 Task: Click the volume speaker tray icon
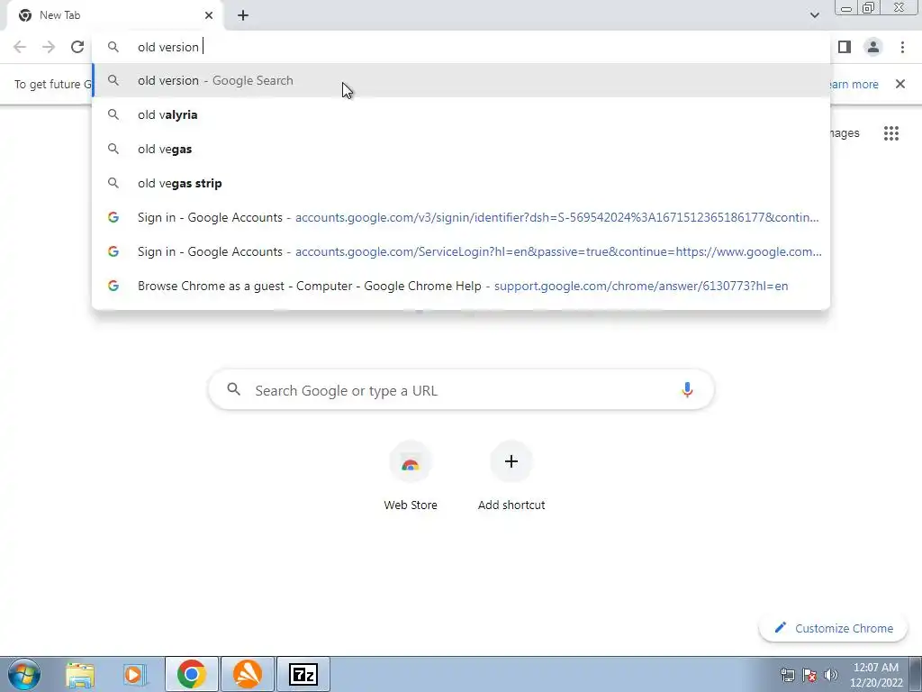[830, 675]
